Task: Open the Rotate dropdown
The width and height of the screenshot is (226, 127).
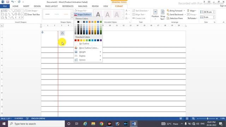Action: pyautogui.click(x=192, y=18)
